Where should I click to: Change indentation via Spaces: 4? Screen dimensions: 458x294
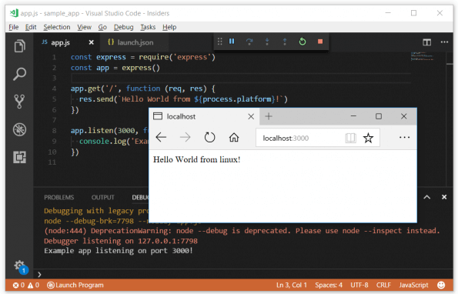click(329, 285)
